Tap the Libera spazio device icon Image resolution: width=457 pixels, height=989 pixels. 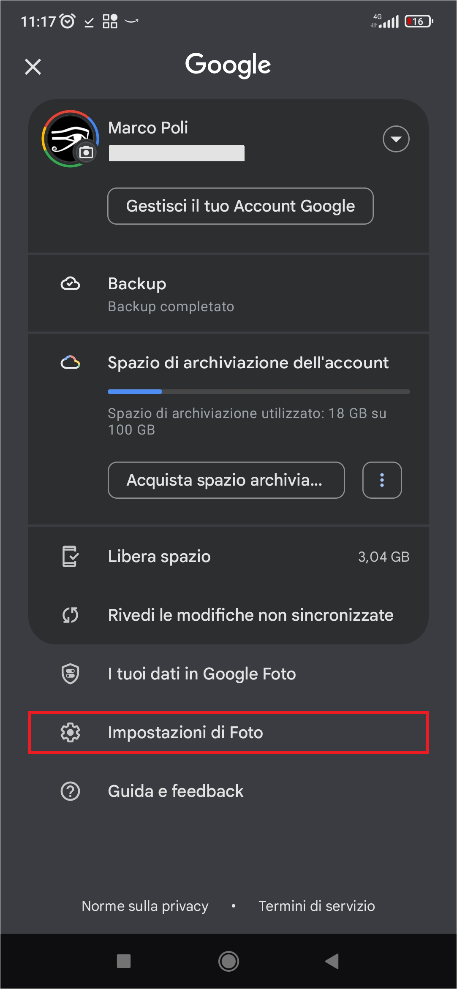pos(70,556)
